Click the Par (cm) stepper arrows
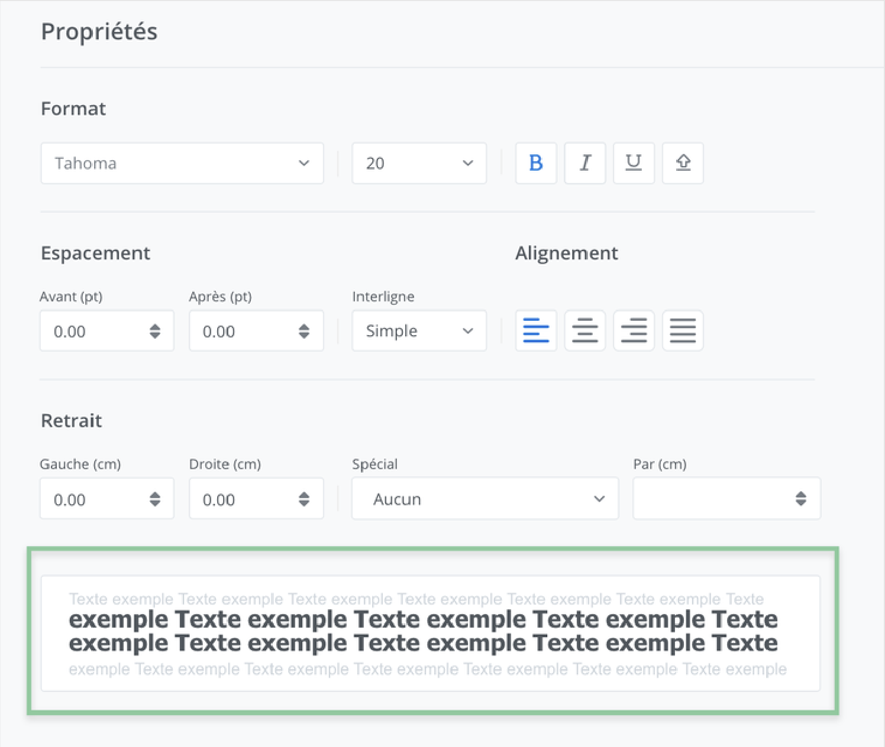Viewport: 885px width, 747px height. (800, 499)
